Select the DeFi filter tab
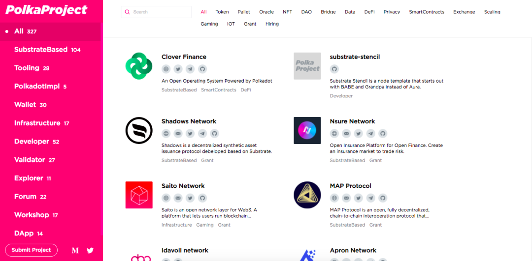Screen dimensions: 532x261 tap(369, 12)
